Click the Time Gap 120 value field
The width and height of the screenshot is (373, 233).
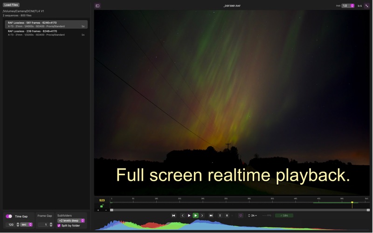11,225
